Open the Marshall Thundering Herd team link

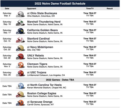pos(44,22)
